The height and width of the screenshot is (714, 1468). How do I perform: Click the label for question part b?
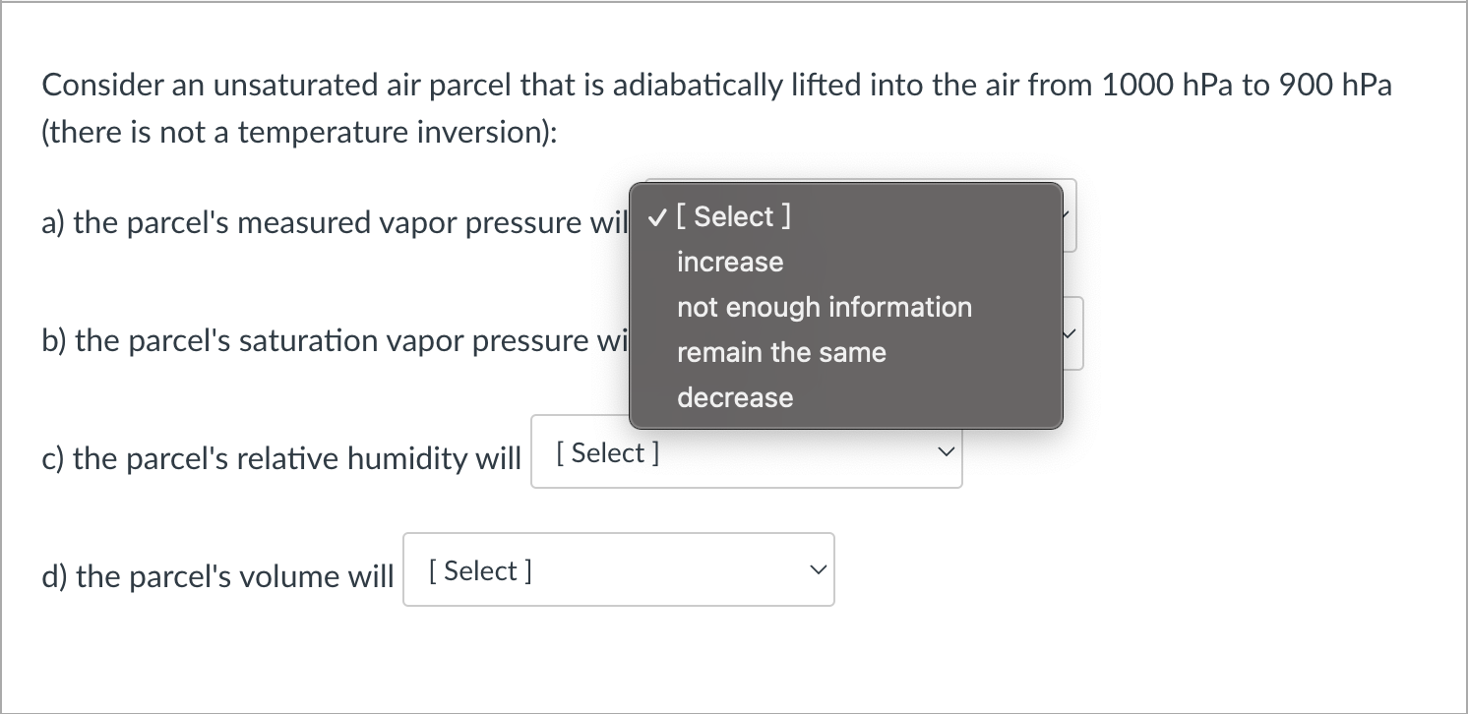(x=335, y=340)
